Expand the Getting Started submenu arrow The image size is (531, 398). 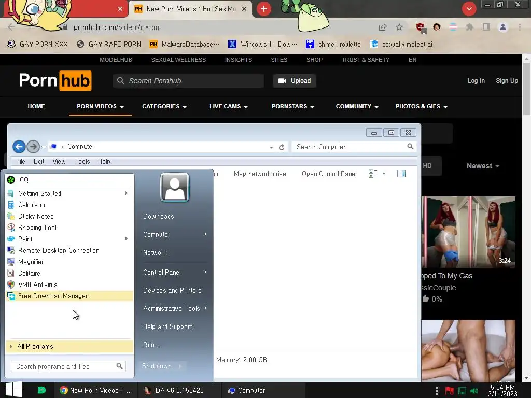click(127, 193)
